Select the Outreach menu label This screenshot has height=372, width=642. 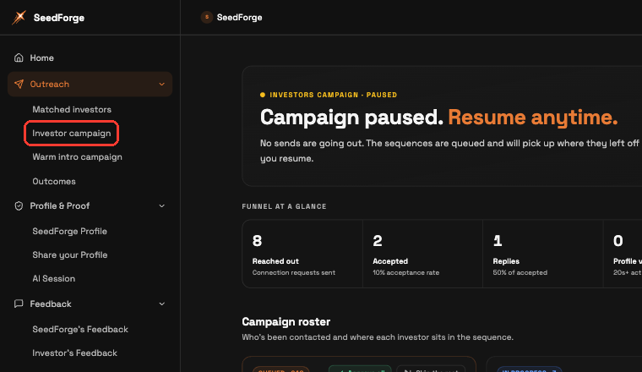click(50, 84)
